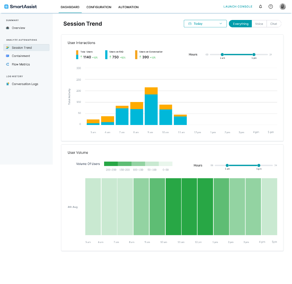Click User Volume 6 pm slider handle

coord(259,165)
